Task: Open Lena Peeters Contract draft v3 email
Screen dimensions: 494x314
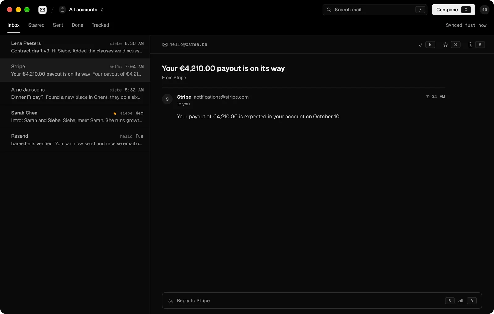Action: pos(75,47)
